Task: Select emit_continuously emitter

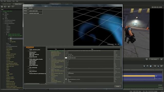Action: click(33, 67)
